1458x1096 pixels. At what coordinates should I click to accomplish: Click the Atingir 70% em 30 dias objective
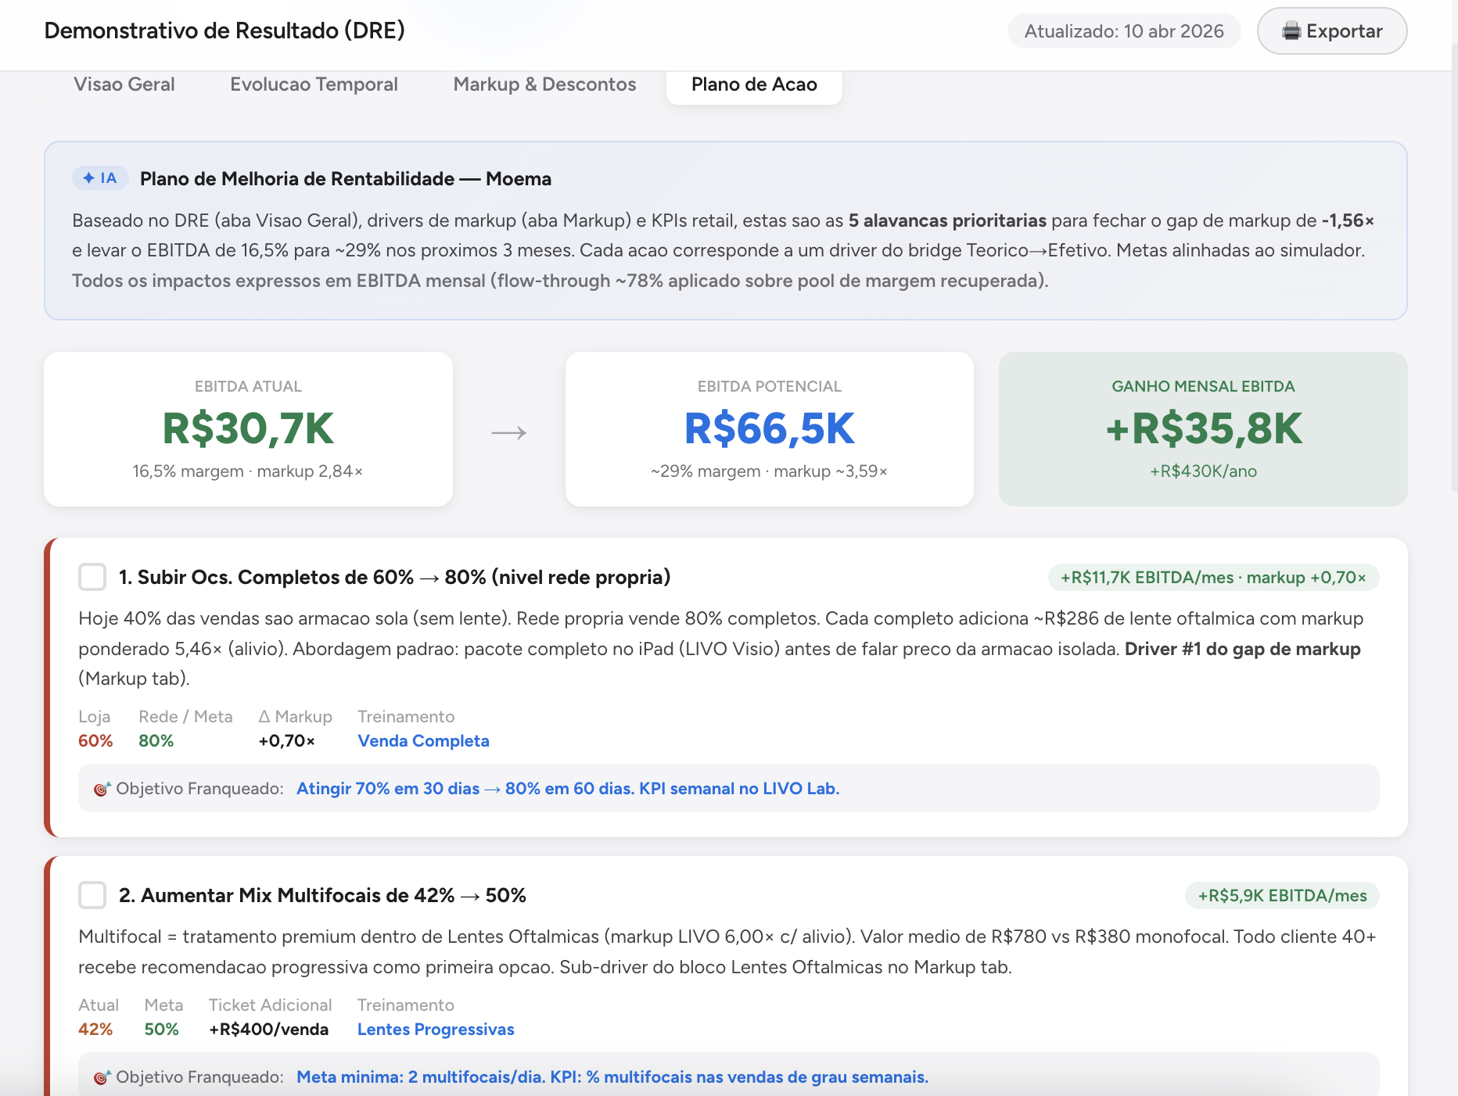(x=568, y=789)
